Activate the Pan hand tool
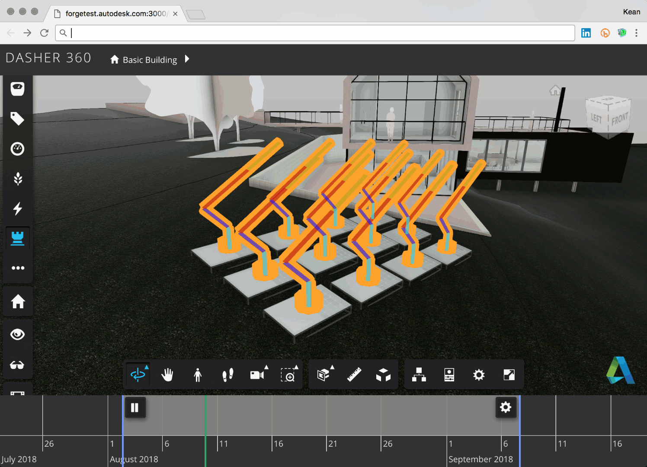The width and height of the screenshot is (647, 467). click(167, 374)
